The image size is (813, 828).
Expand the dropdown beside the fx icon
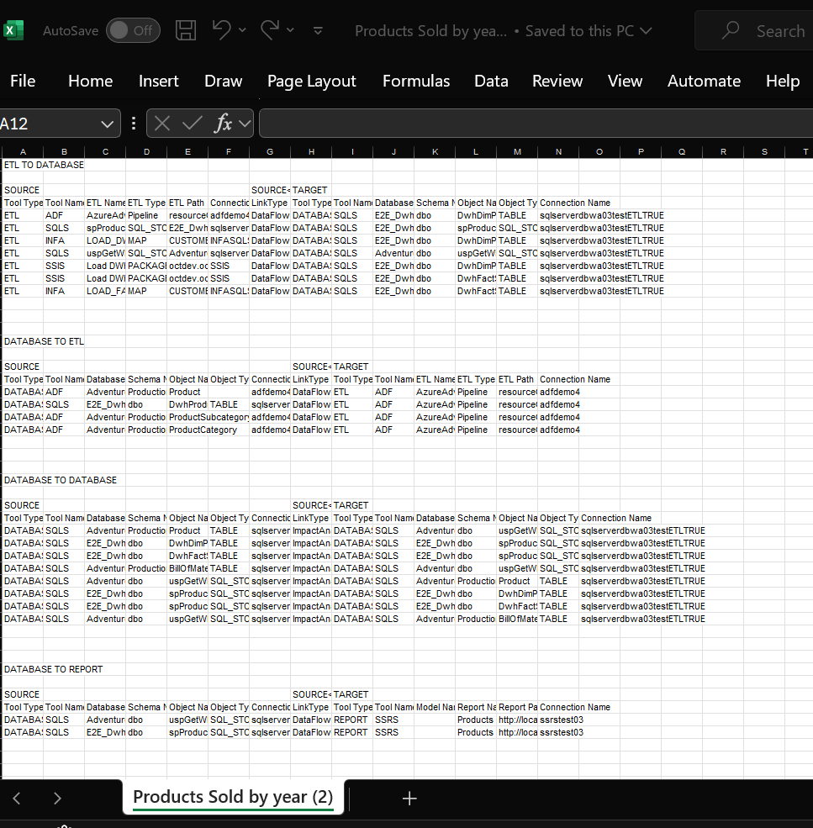pos(244,124)
